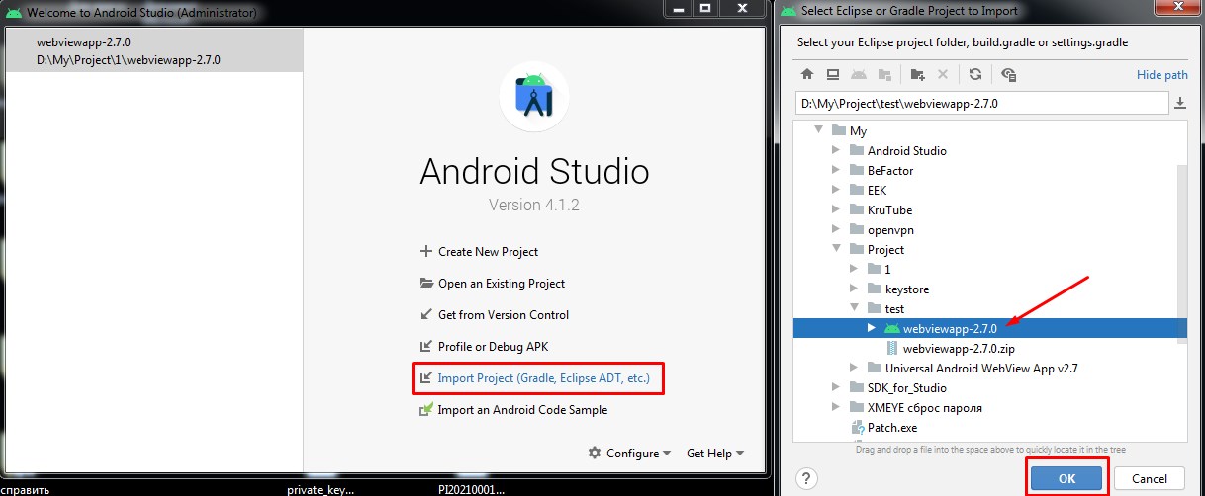Click the plus icon beside Create New Project
Viewport: 1205px width, 496px height.
coord(426,252)
